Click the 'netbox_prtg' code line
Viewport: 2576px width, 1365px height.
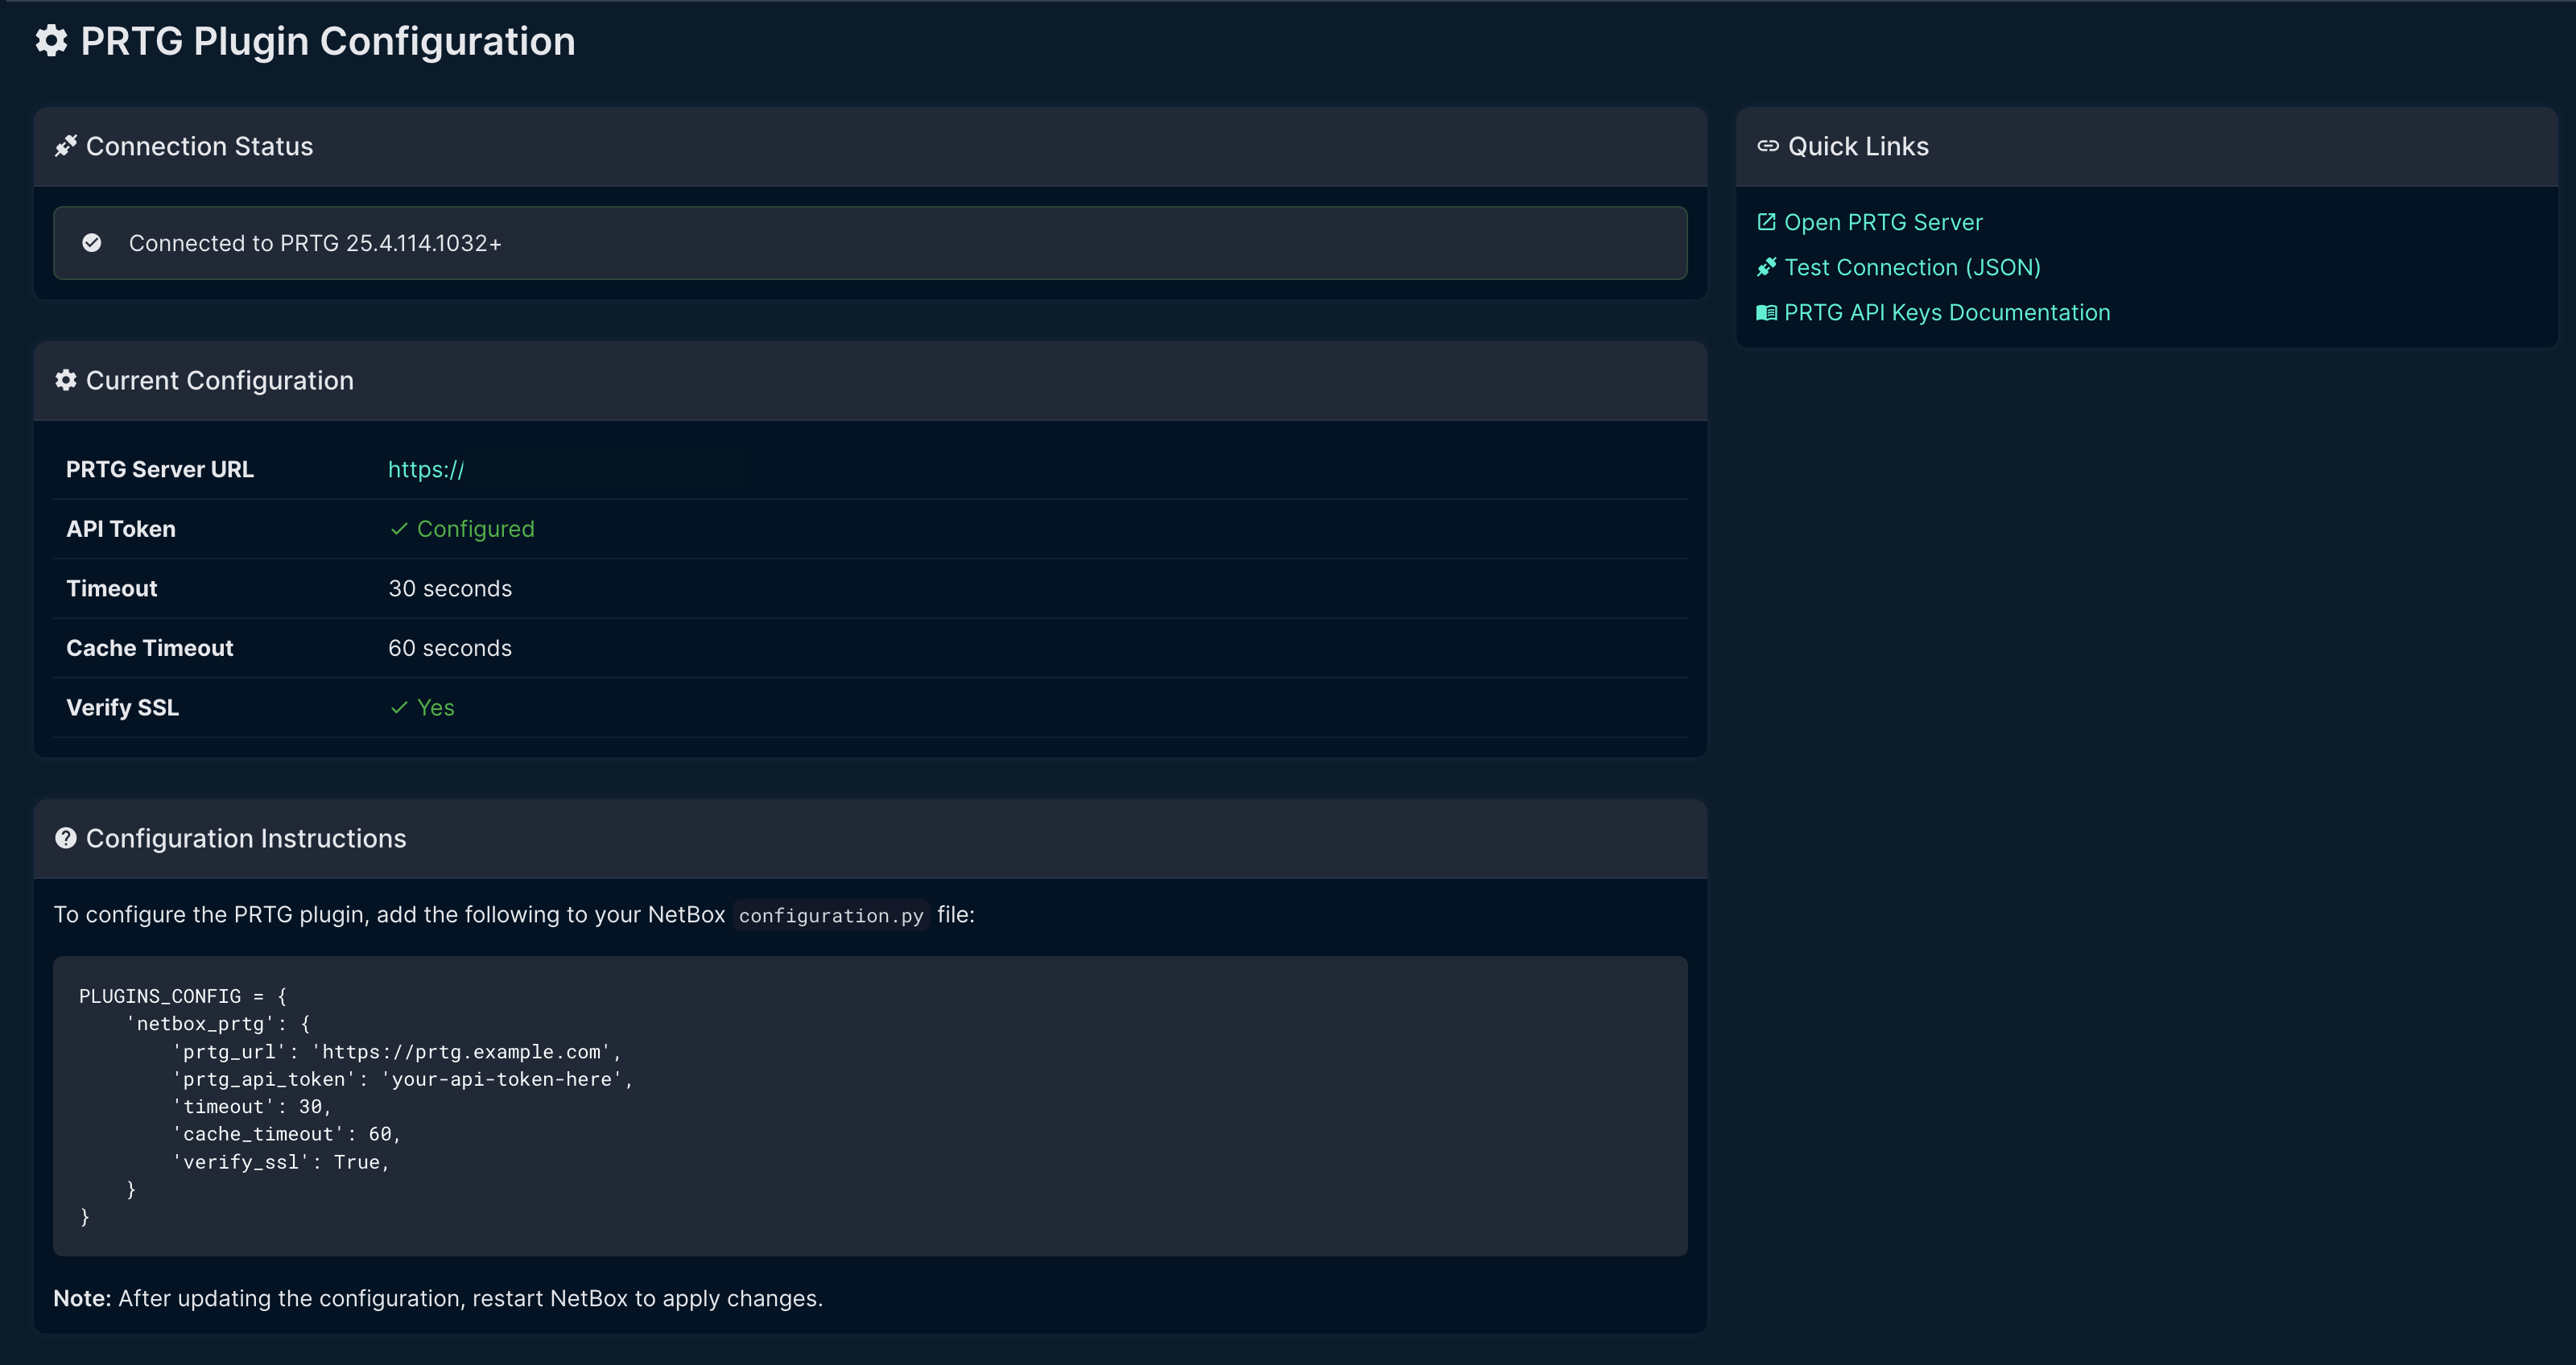(218, 1024)
